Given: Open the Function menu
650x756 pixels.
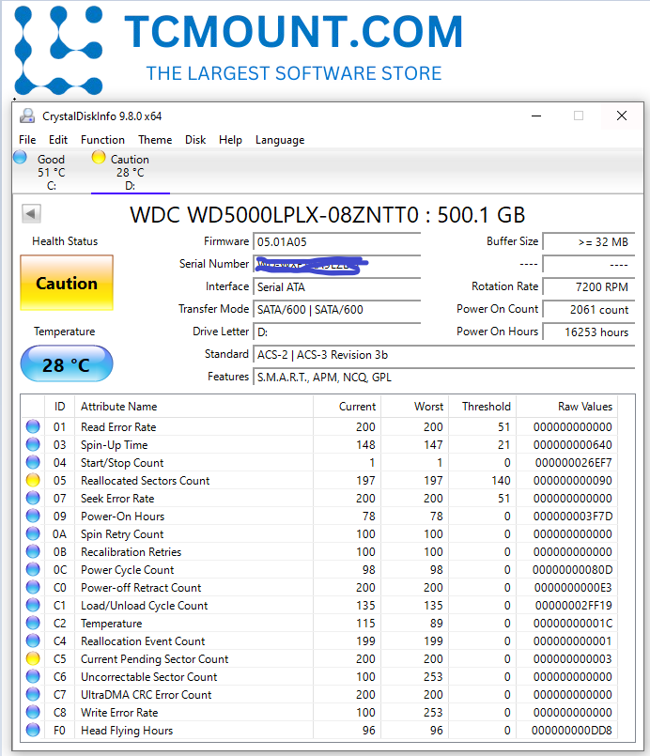Looking at the screenshot, I should tap(102, 140).
